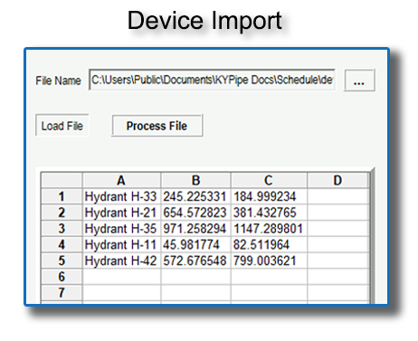Click cell Hydrant H-42
The width and height of the screenshot is (418, 341).
(121, 260)
